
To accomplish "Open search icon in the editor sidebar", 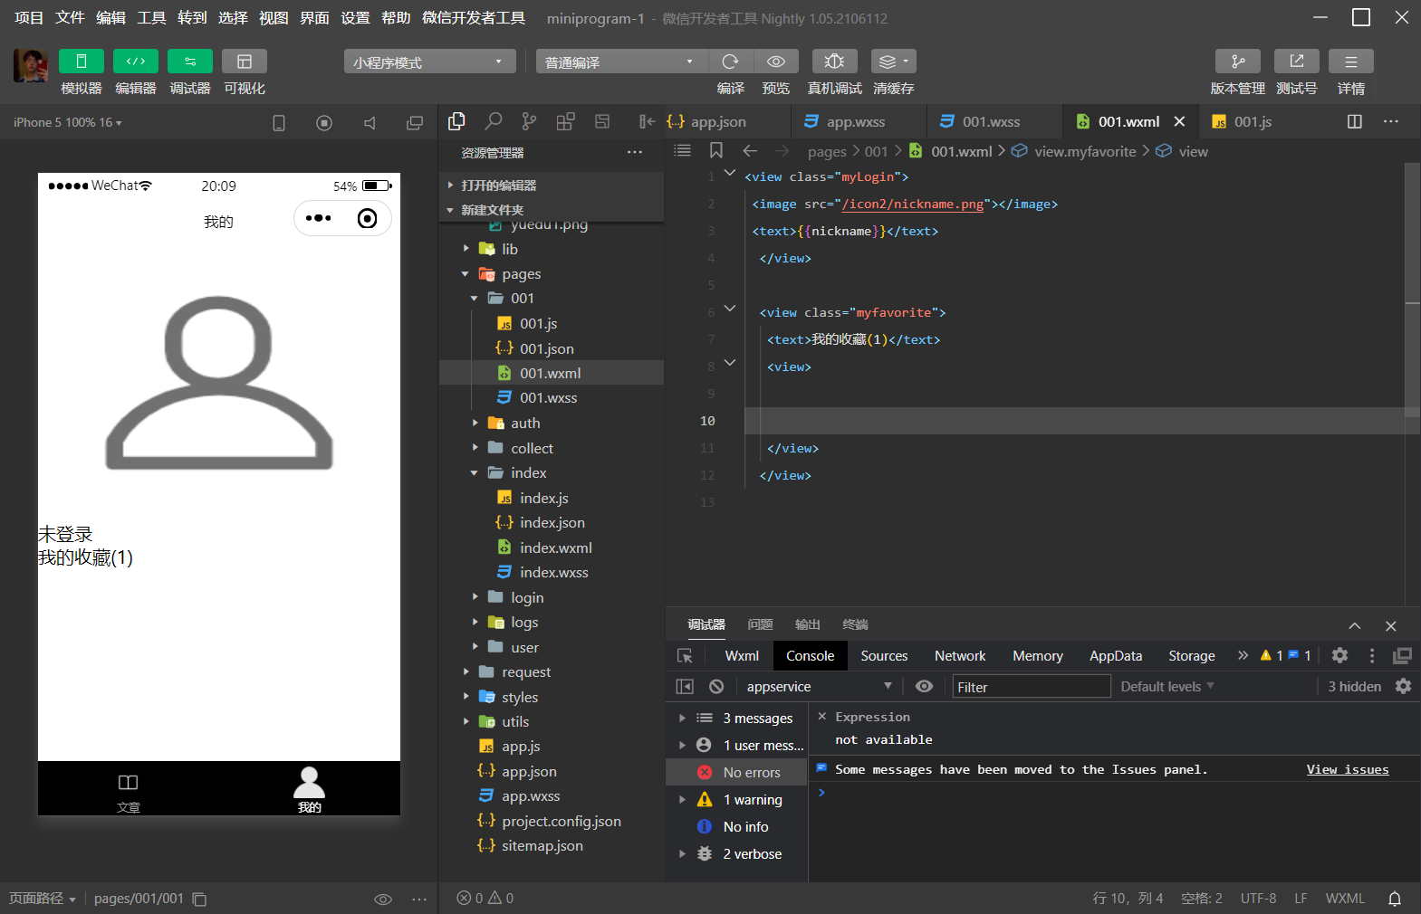I will (x=494, y=121).
